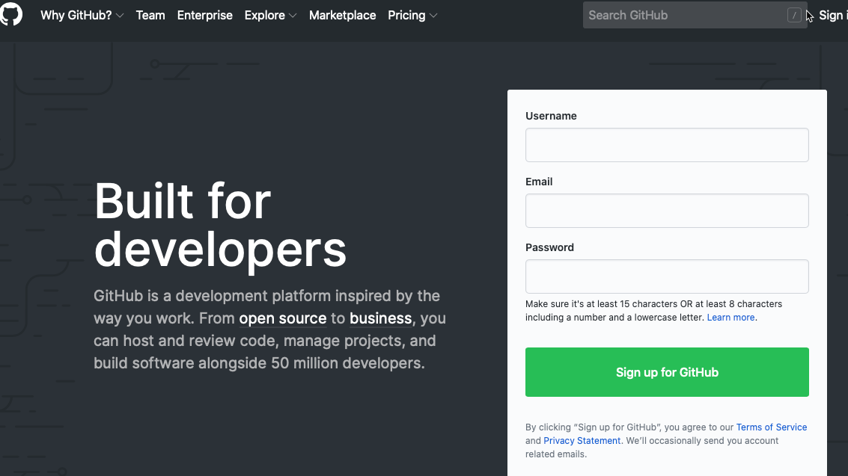This screenshot has height=476, width=848.
Task: Follow the business link
Action: point(381,318)
